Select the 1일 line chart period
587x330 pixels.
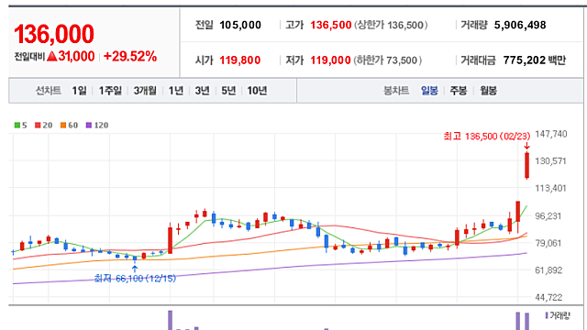tap(79, 91)
